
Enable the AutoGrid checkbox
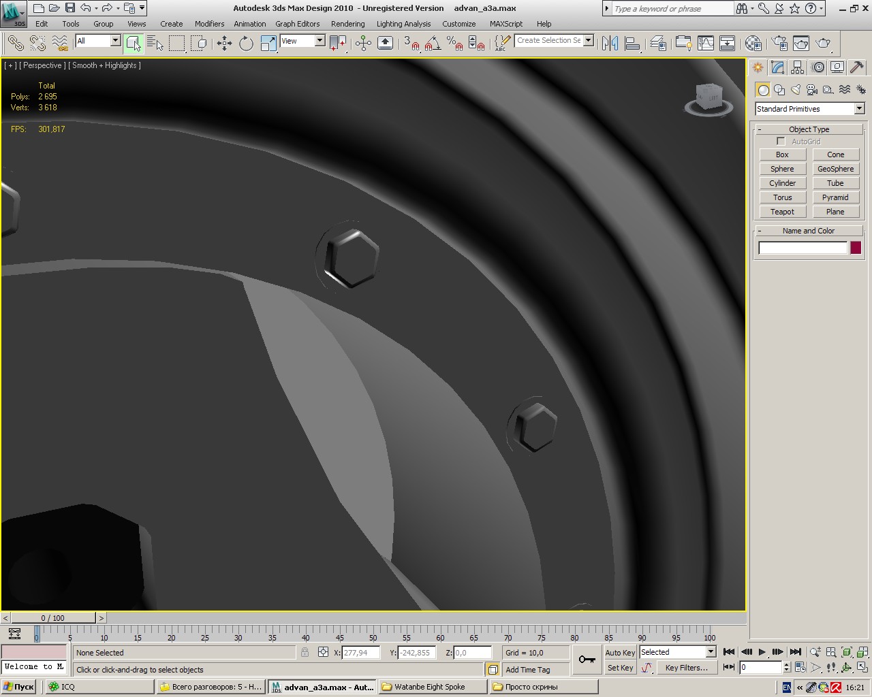tap(781, 142)
